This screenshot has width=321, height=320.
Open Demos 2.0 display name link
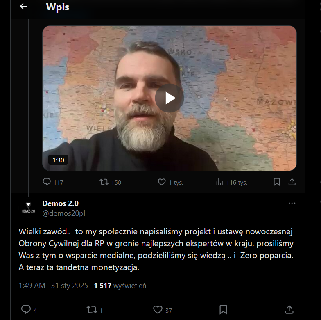pyautogui.click(x=60, y=203)
